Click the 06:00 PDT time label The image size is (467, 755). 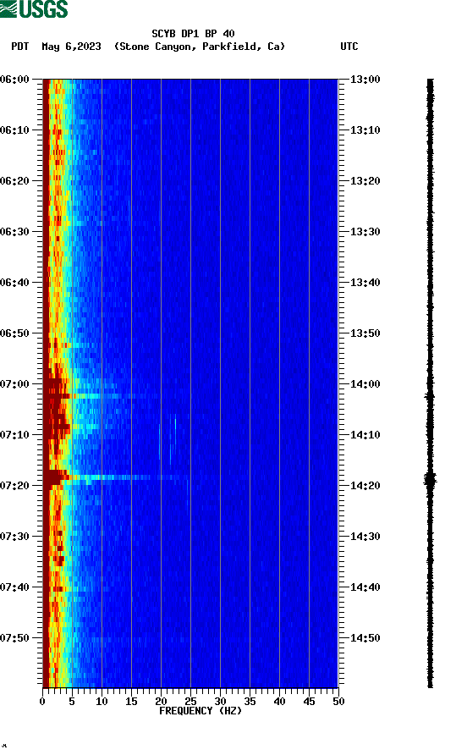14,80
